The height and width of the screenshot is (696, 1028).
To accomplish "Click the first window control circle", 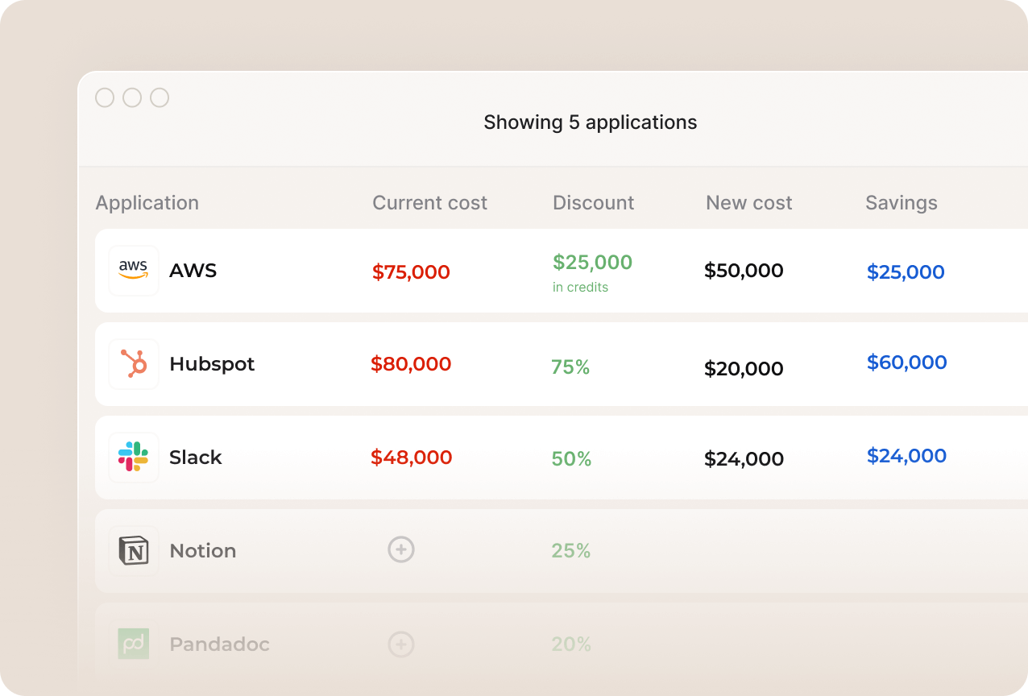I will pos(105,97).
